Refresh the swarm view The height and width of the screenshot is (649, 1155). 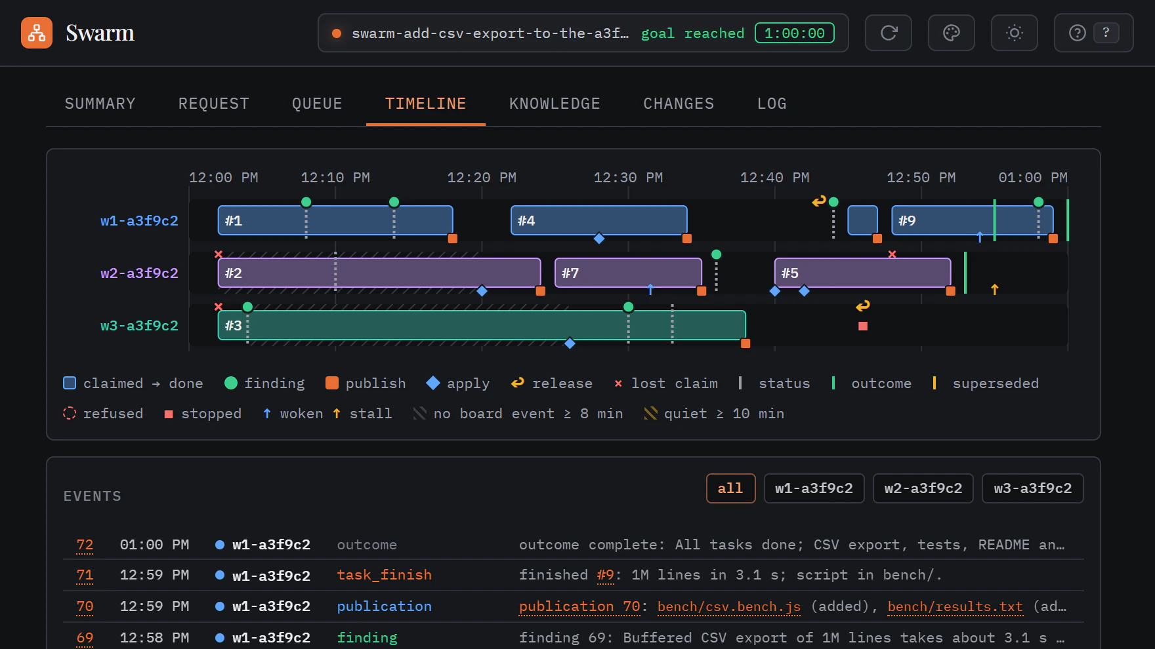889,33
